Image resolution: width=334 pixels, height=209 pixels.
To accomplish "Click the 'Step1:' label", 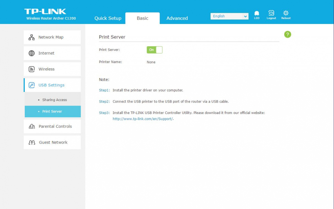I will point(105,90).
